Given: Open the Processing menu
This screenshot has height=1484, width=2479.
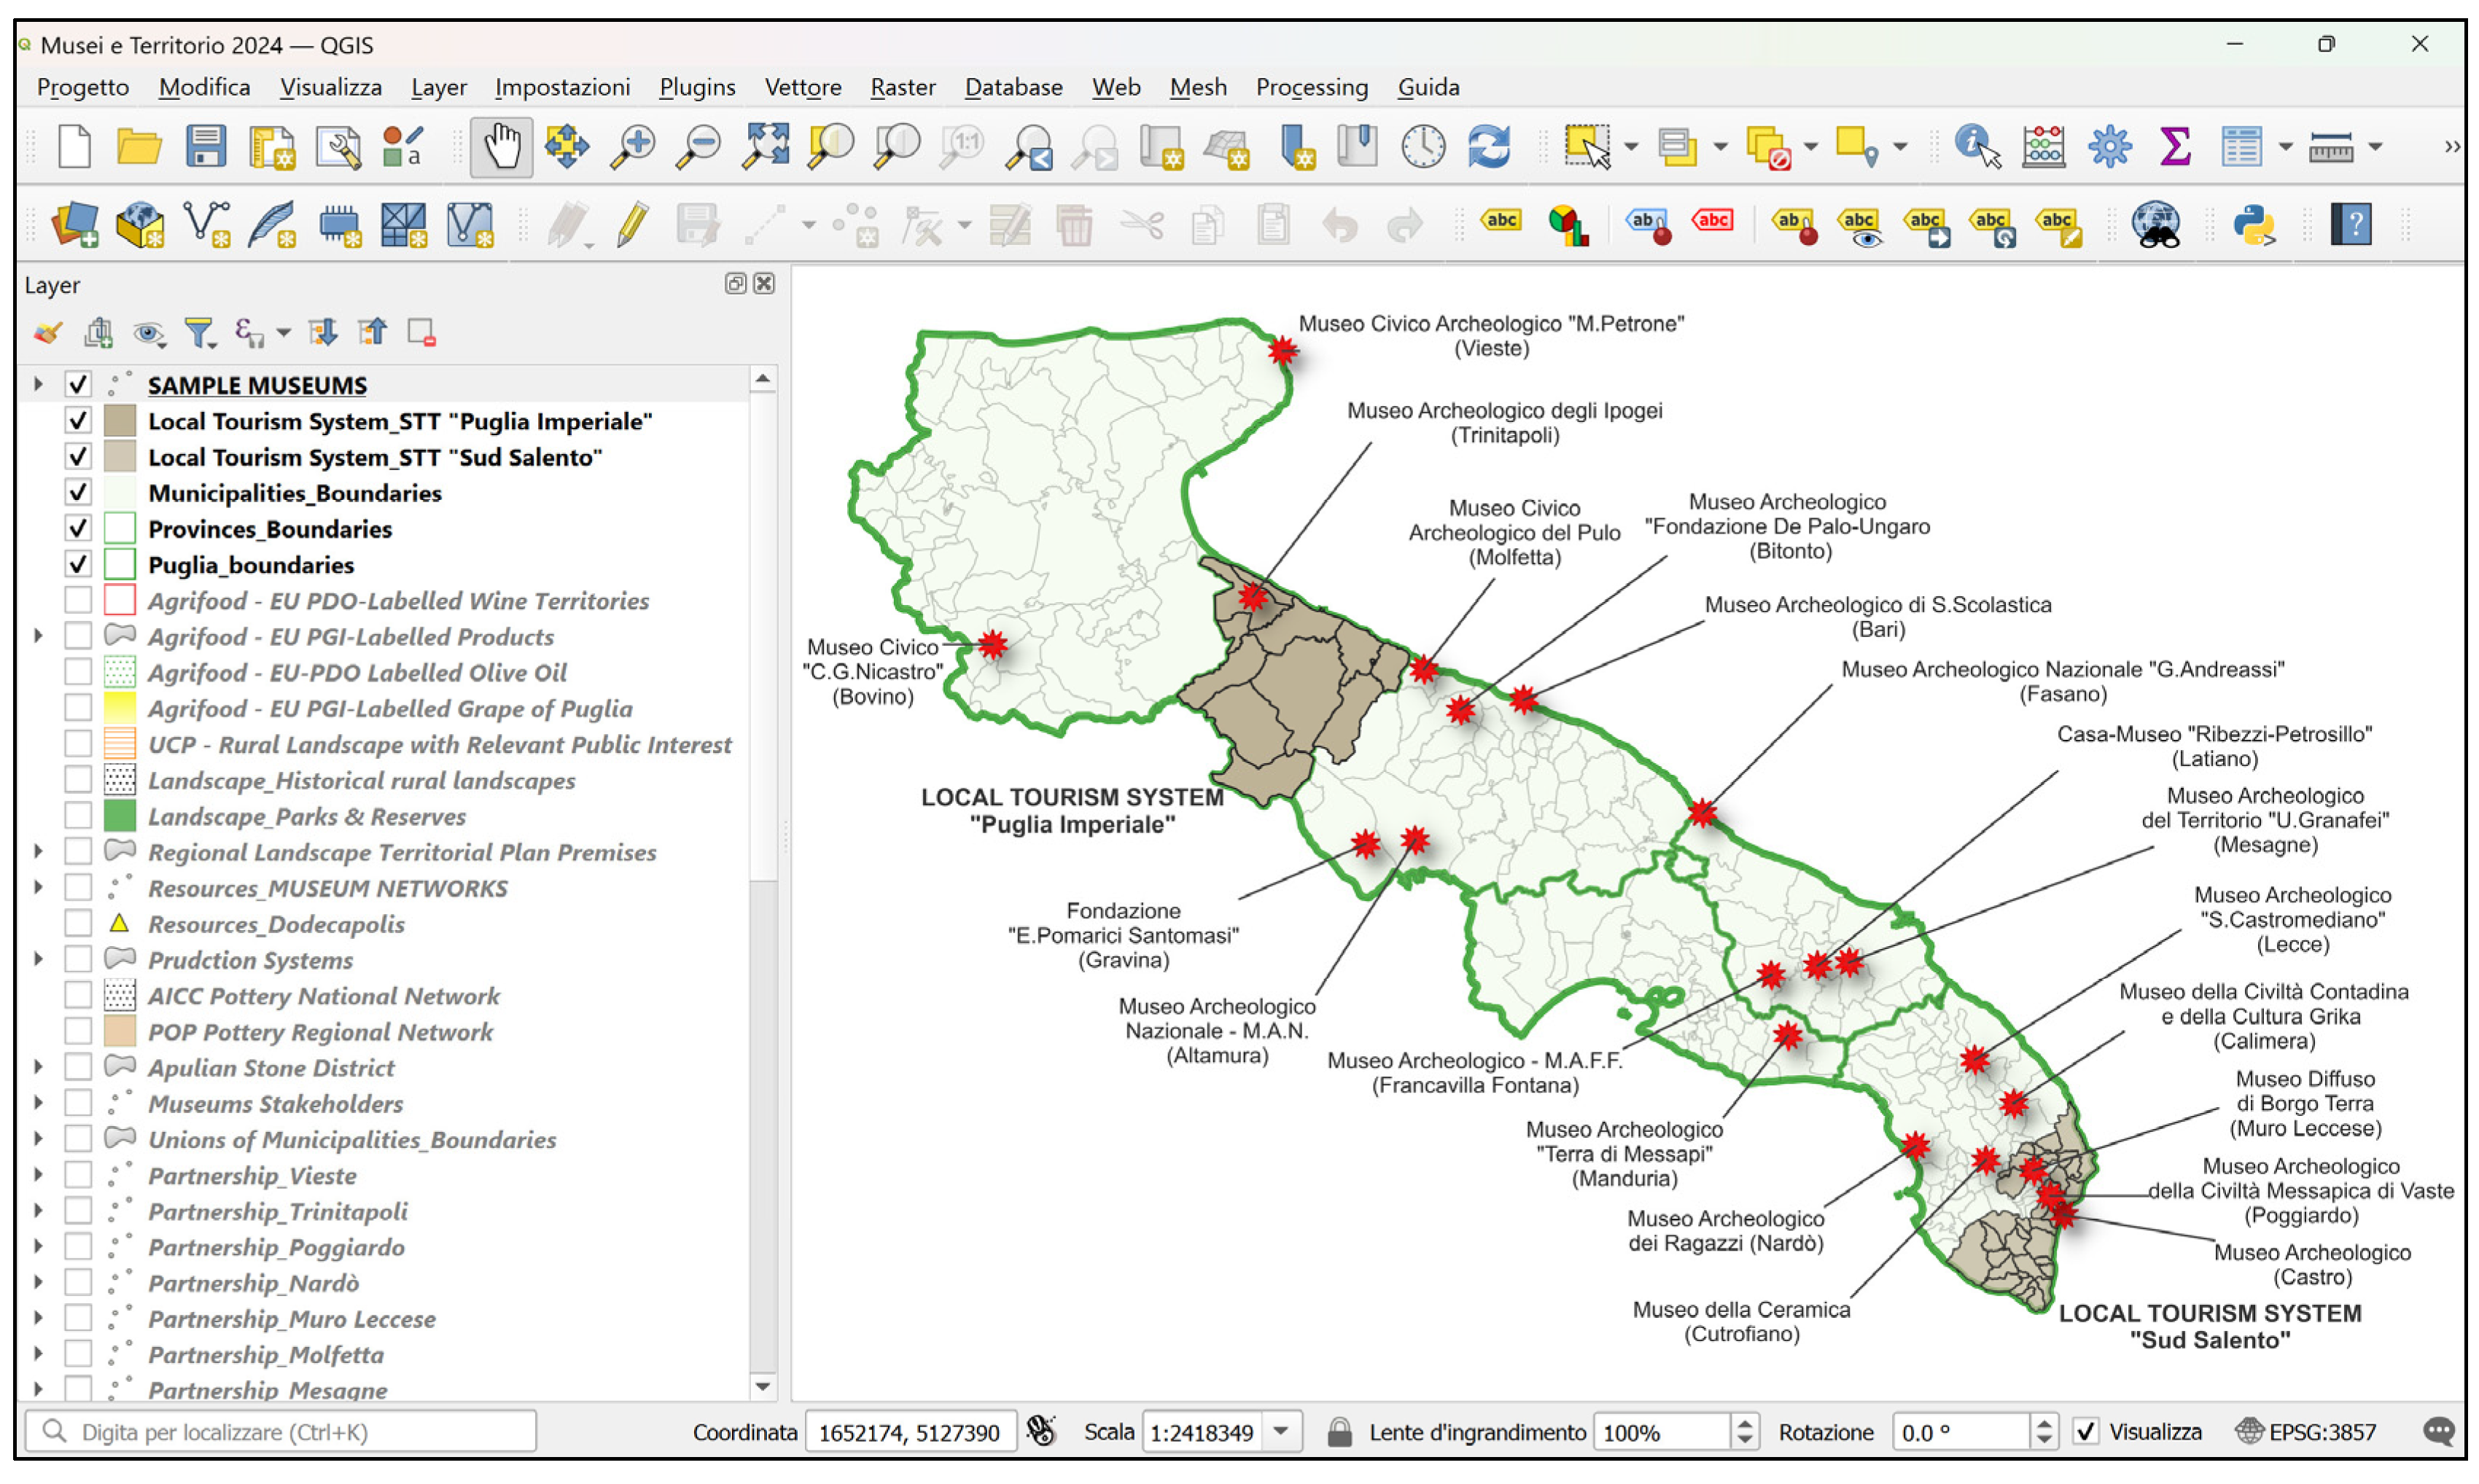Looking at the screenshot, I should [x=1311, y=87].
